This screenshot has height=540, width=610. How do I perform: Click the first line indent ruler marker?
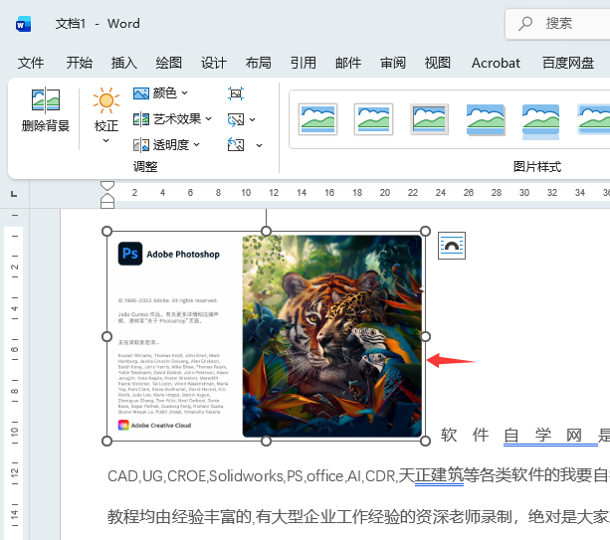tap(107, 185)
